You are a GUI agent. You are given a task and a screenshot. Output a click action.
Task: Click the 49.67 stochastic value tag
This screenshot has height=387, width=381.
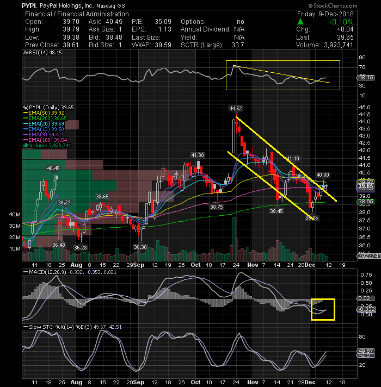(366, 351)
